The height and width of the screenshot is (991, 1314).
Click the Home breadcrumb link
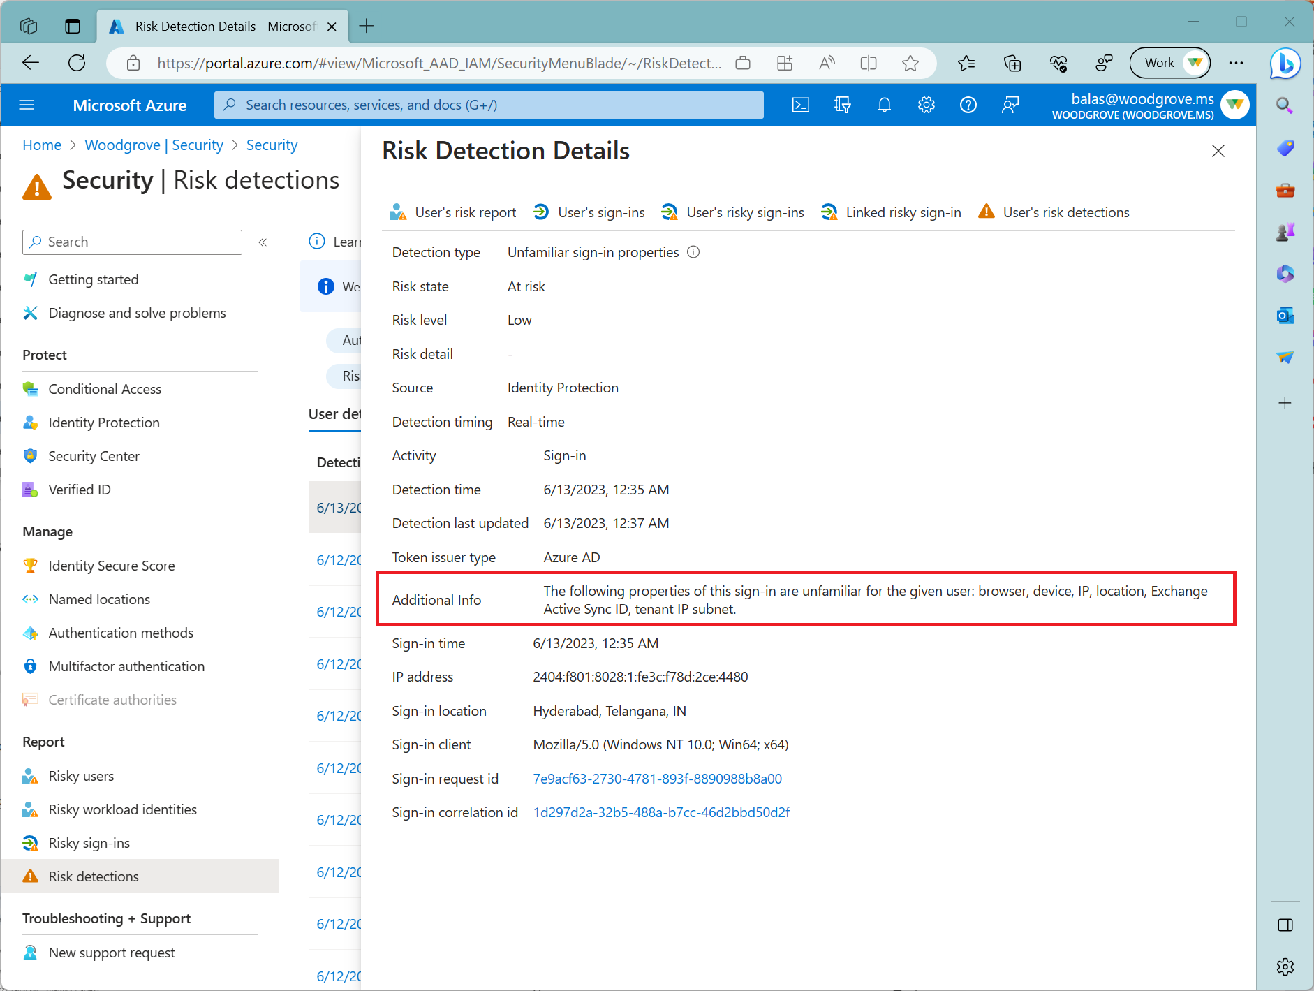42,145
